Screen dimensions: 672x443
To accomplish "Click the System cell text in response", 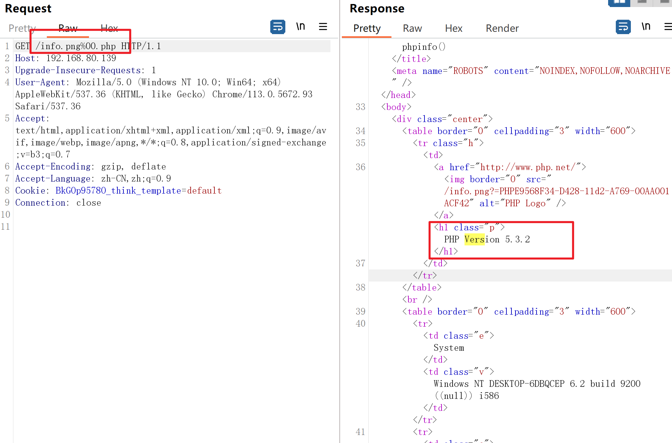I will [x=449, y=348].
